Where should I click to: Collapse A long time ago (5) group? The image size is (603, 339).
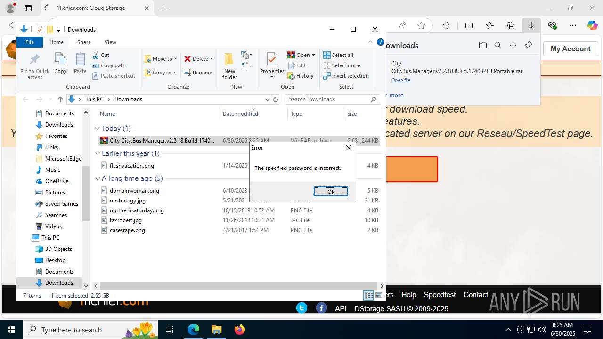click(x=97, y=178)
